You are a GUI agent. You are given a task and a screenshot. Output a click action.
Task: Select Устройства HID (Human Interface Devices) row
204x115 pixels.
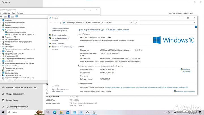tap(19, 78)
